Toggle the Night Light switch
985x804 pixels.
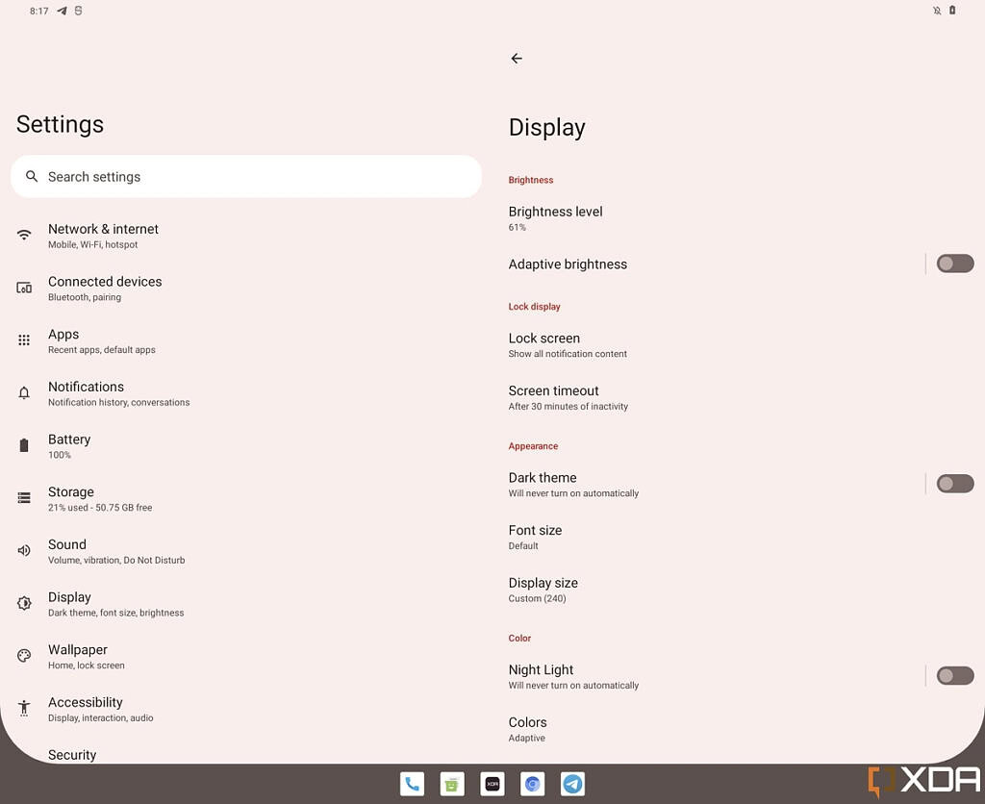click(954, 676)
